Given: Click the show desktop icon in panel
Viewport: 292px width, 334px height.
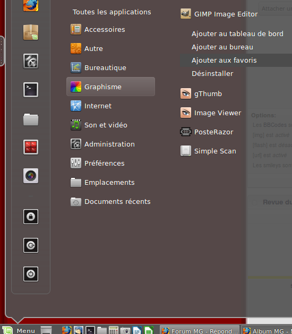Looking at the screenshot, I should [x=46, y=330].
